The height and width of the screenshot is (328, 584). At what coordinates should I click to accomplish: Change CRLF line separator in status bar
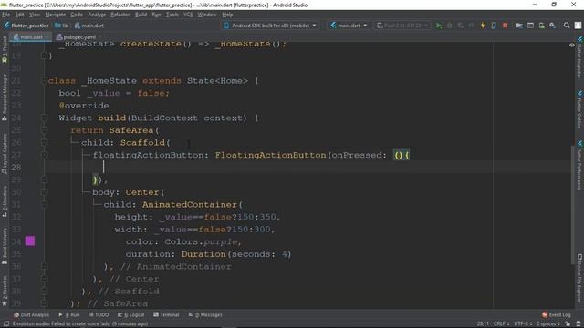click(501, 324)
